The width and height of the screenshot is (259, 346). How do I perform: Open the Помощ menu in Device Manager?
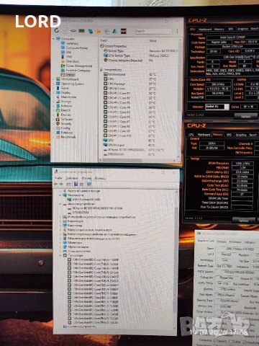pyautogui.click(x=100, y=178)
